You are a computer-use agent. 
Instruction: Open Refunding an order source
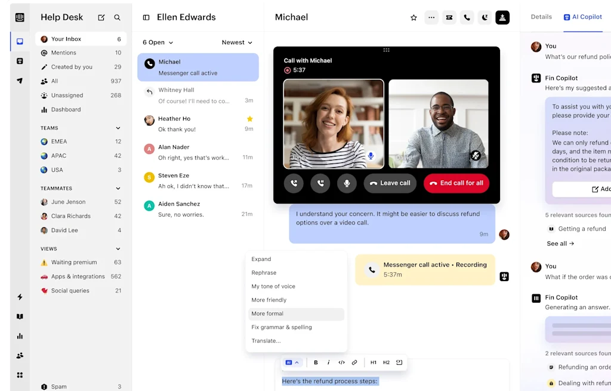[579, 367]
